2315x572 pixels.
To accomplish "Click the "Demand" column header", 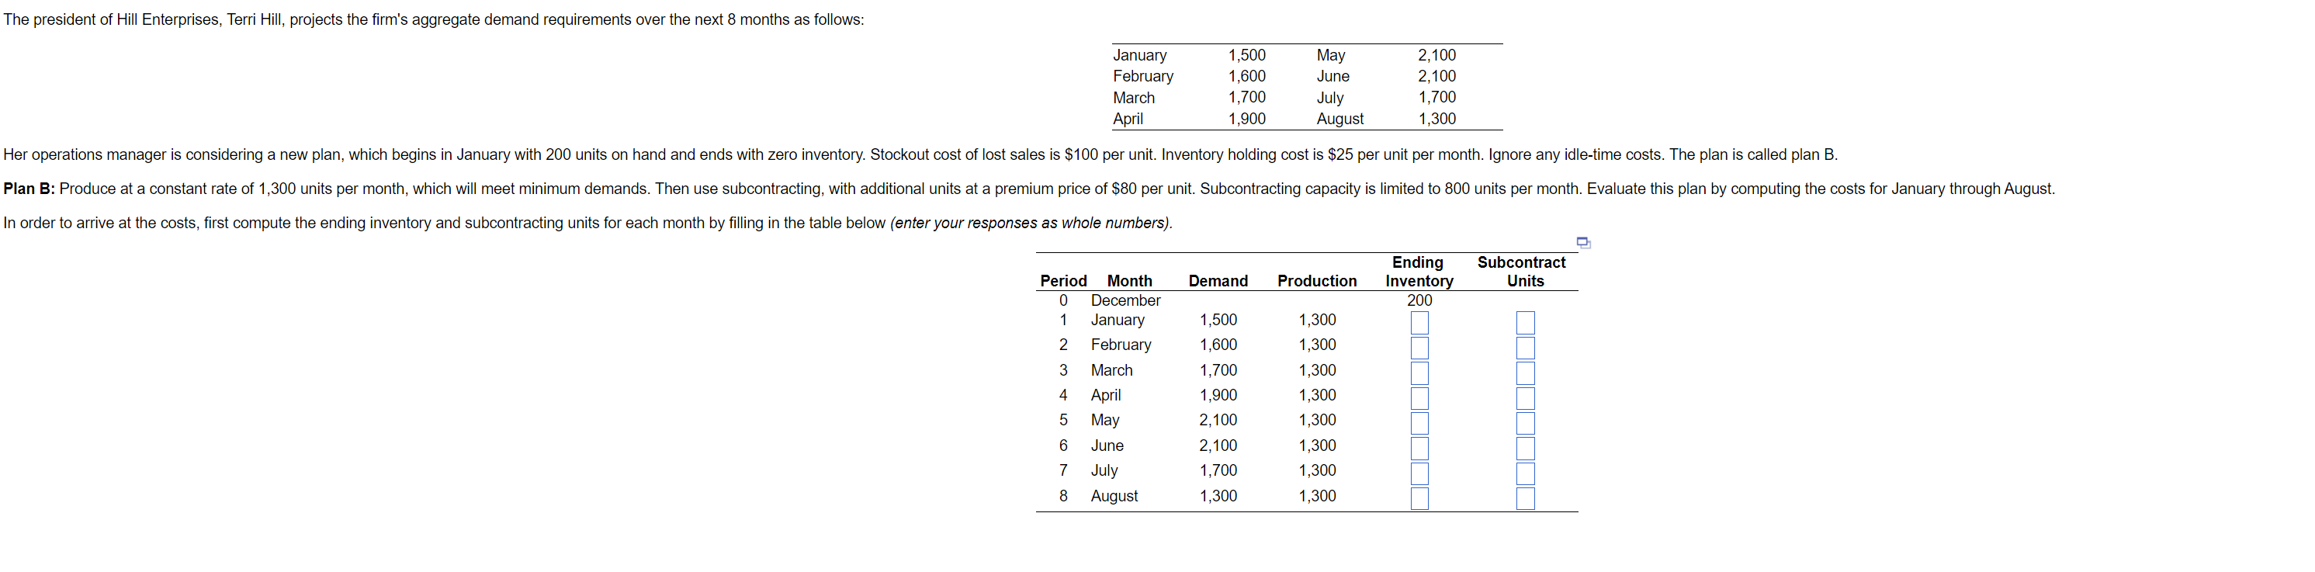I will coord(1218,281).
